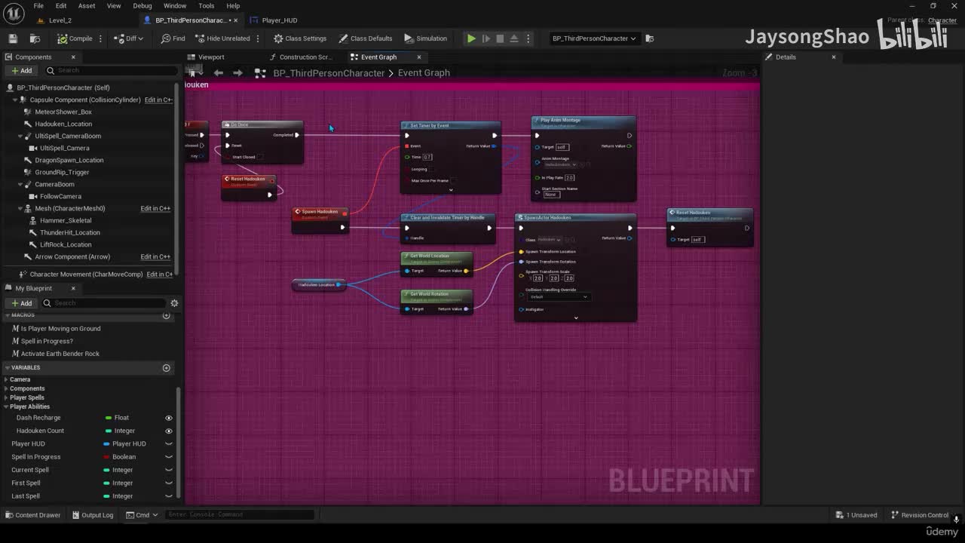The image size is (965, 543).
Task: Click the Stop simulation button
Action: click(500, 38)
